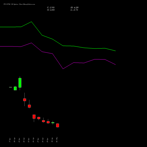147x147 pixels.
Task: Click the red candle for 23 Apr
Action: (x=29, y=106)
